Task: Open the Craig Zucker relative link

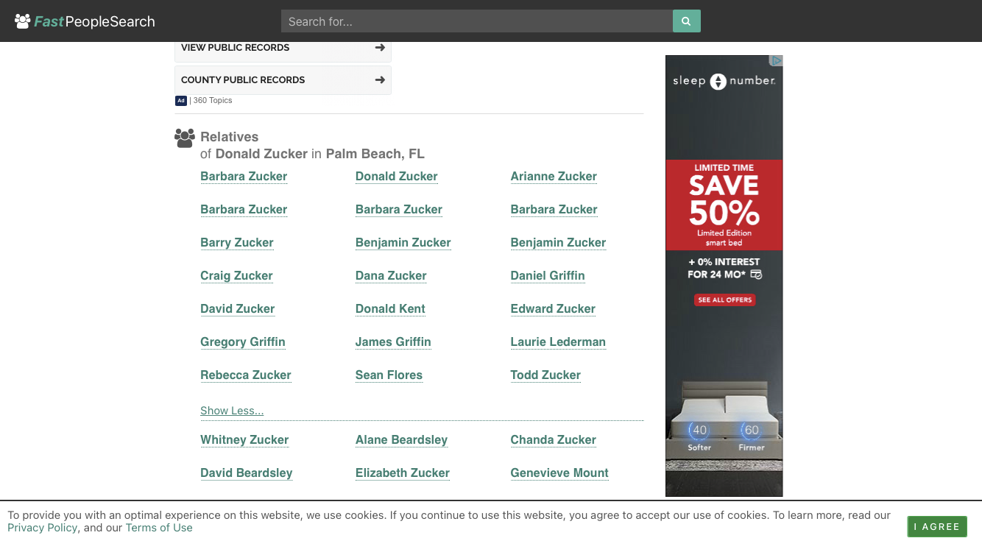Action: click(236, 276)
